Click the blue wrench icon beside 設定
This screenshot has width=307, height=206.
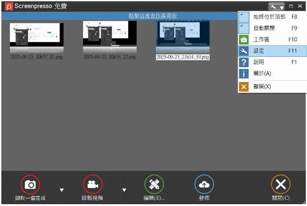coord(244,51)
